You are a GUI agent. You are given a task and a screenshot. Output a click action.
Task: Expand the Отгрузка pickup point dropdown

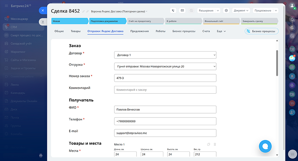point(165,66)
